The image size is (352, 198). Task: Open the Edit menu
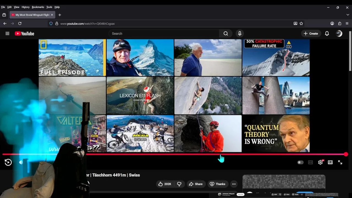point(9,7)
